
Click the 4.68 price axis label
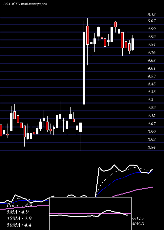[x=152, y=60]
